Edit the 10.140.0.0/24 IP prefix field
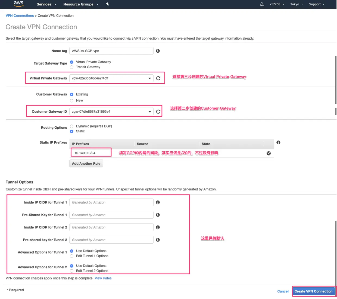The width and height of the screenshot is (337, 299). (91, 153)
